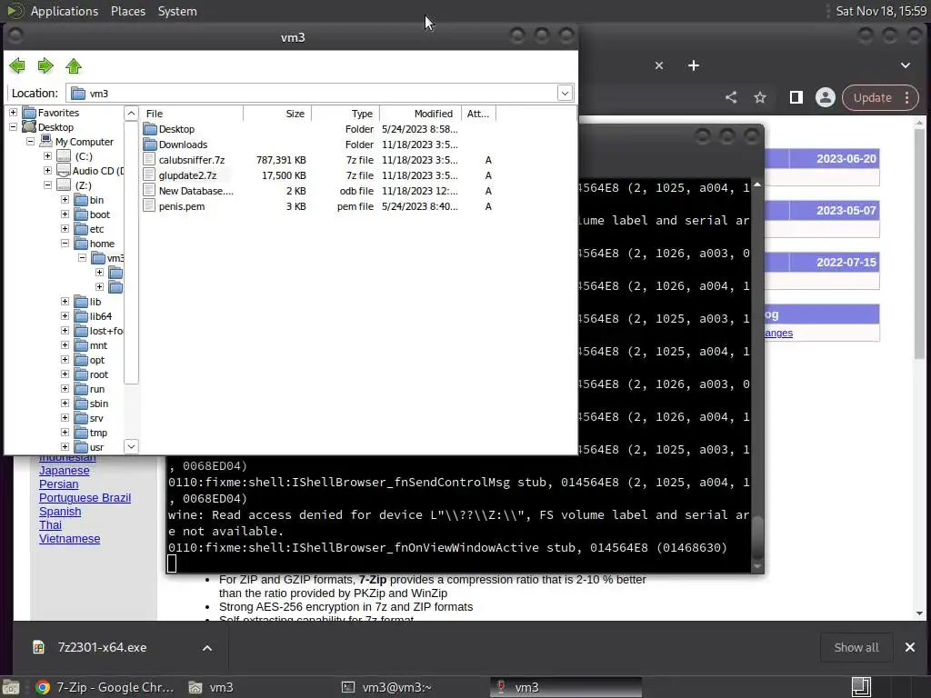The width and height of the screenshot is (931, 698).
Task: Open the Chrome profile avatar
Action: point(826,97)
